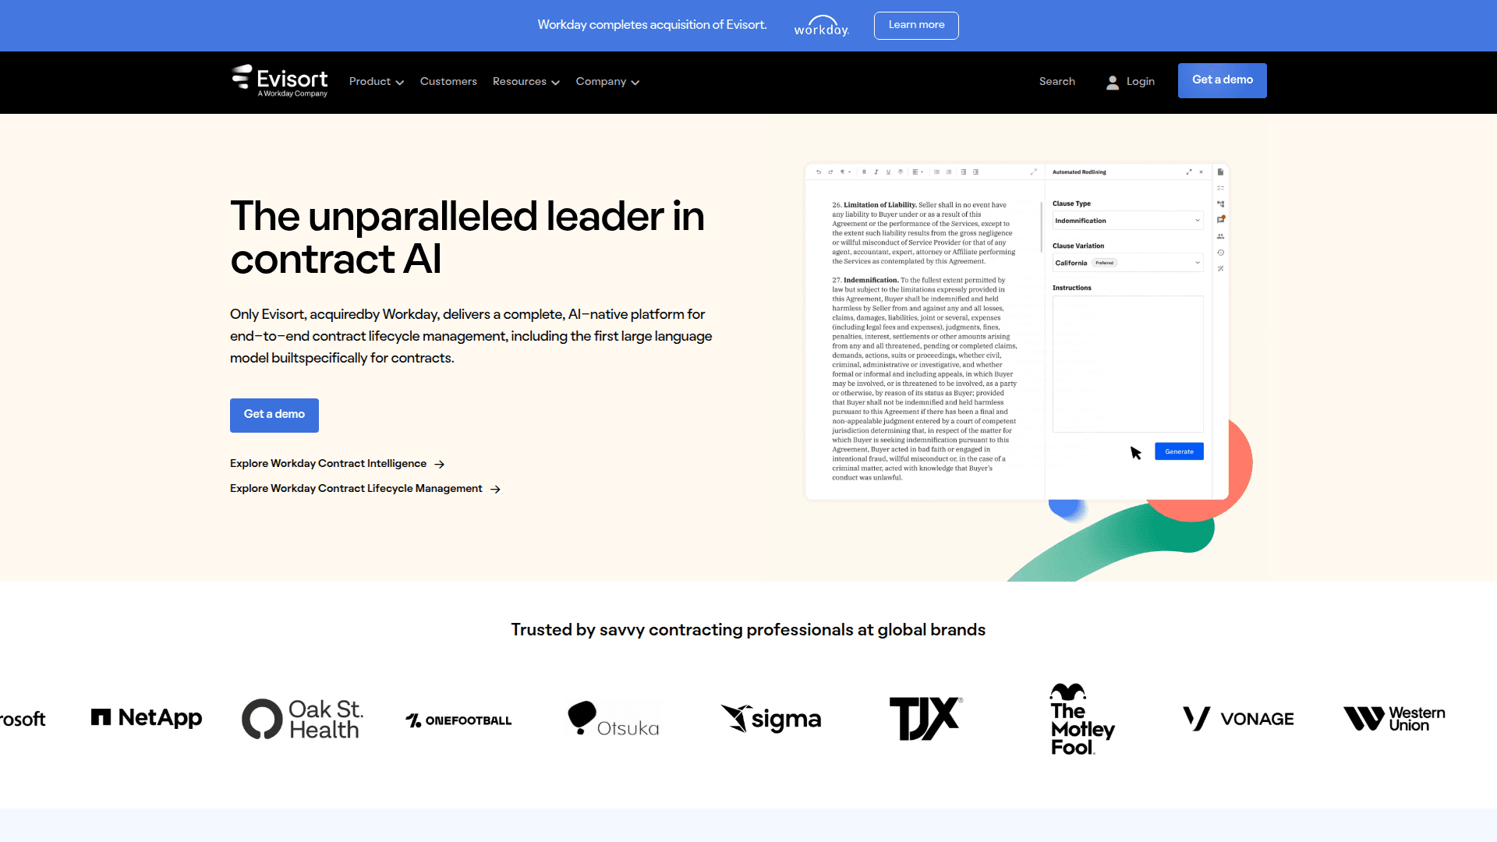The image size is (1497, 842).
Task: Click the bold icon in editor toolbar
Action: [x=864, y=172]
